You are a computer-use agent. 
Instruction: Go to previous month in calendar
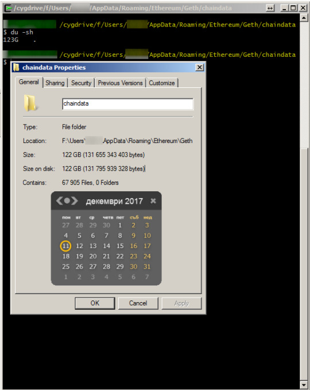[x=59, y=200]
